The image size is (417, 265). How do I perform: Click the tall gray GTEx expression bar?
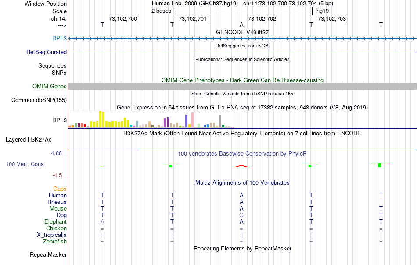click(x=220, y=121)
